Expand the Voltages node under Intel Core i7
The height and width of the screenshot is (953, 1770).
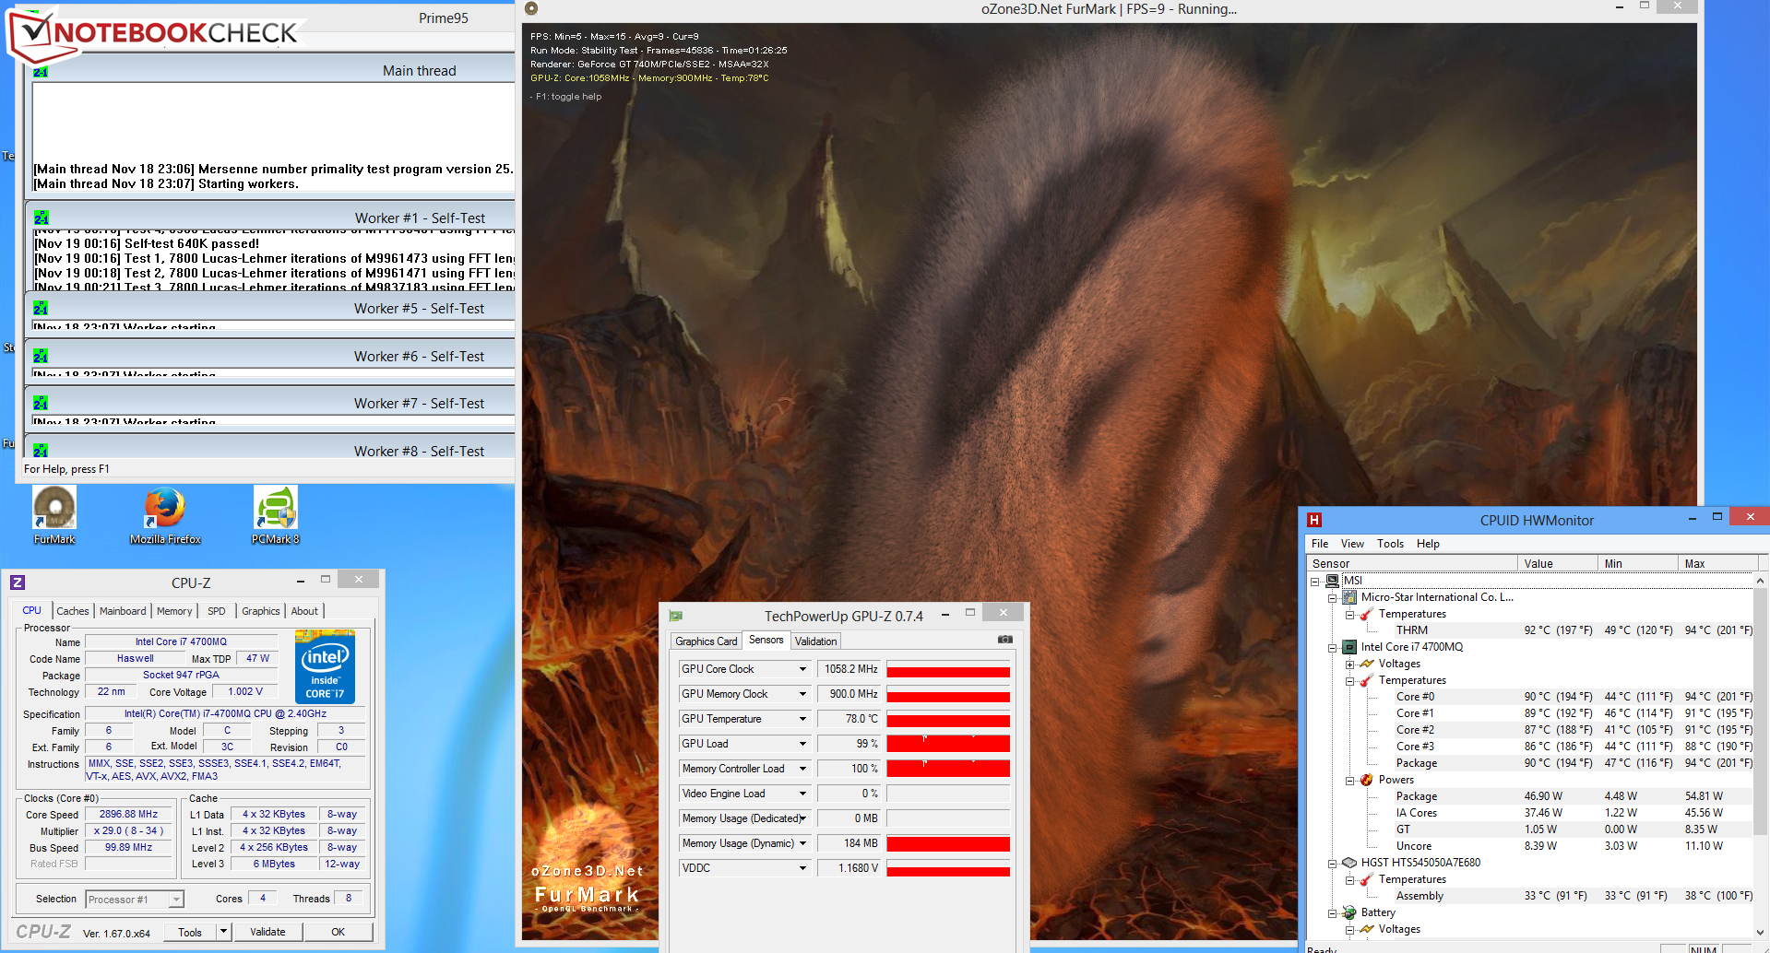(x=1350, y=665)
